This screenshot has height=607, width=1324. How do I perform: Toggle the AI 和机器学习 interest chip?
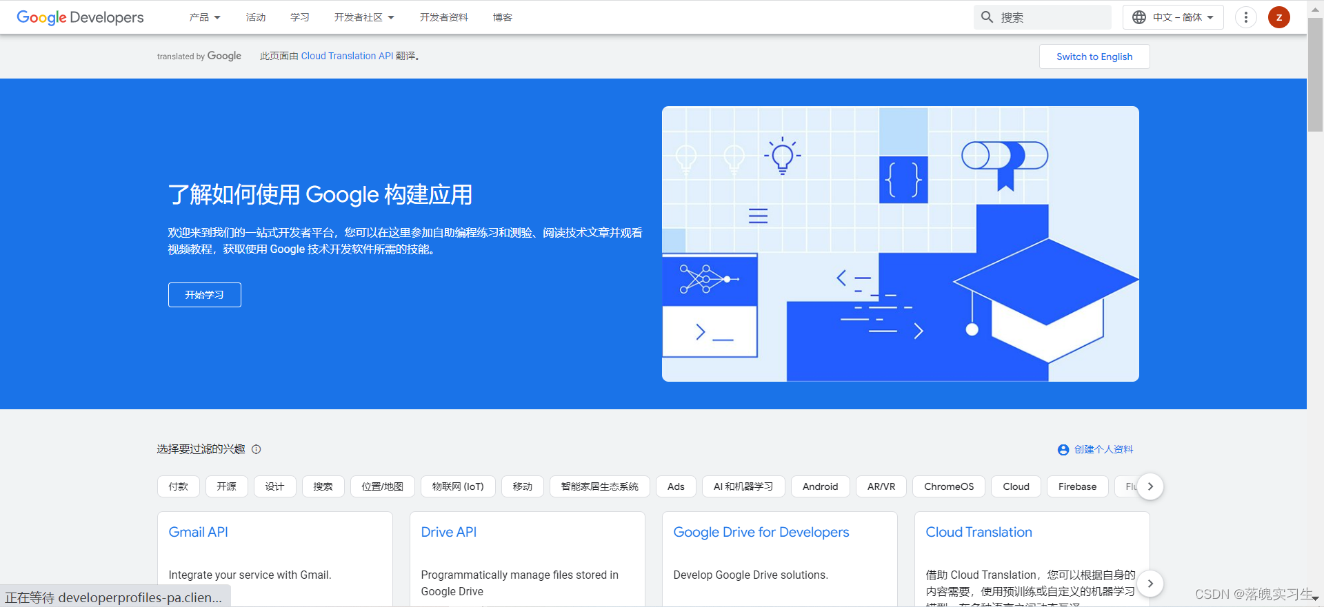743,486
